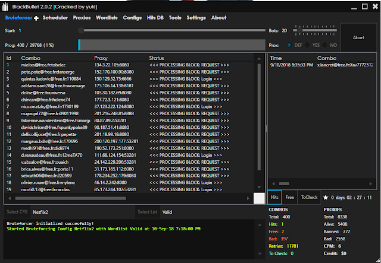
Task: Select the row with Id 19
Action: [129, 189]
